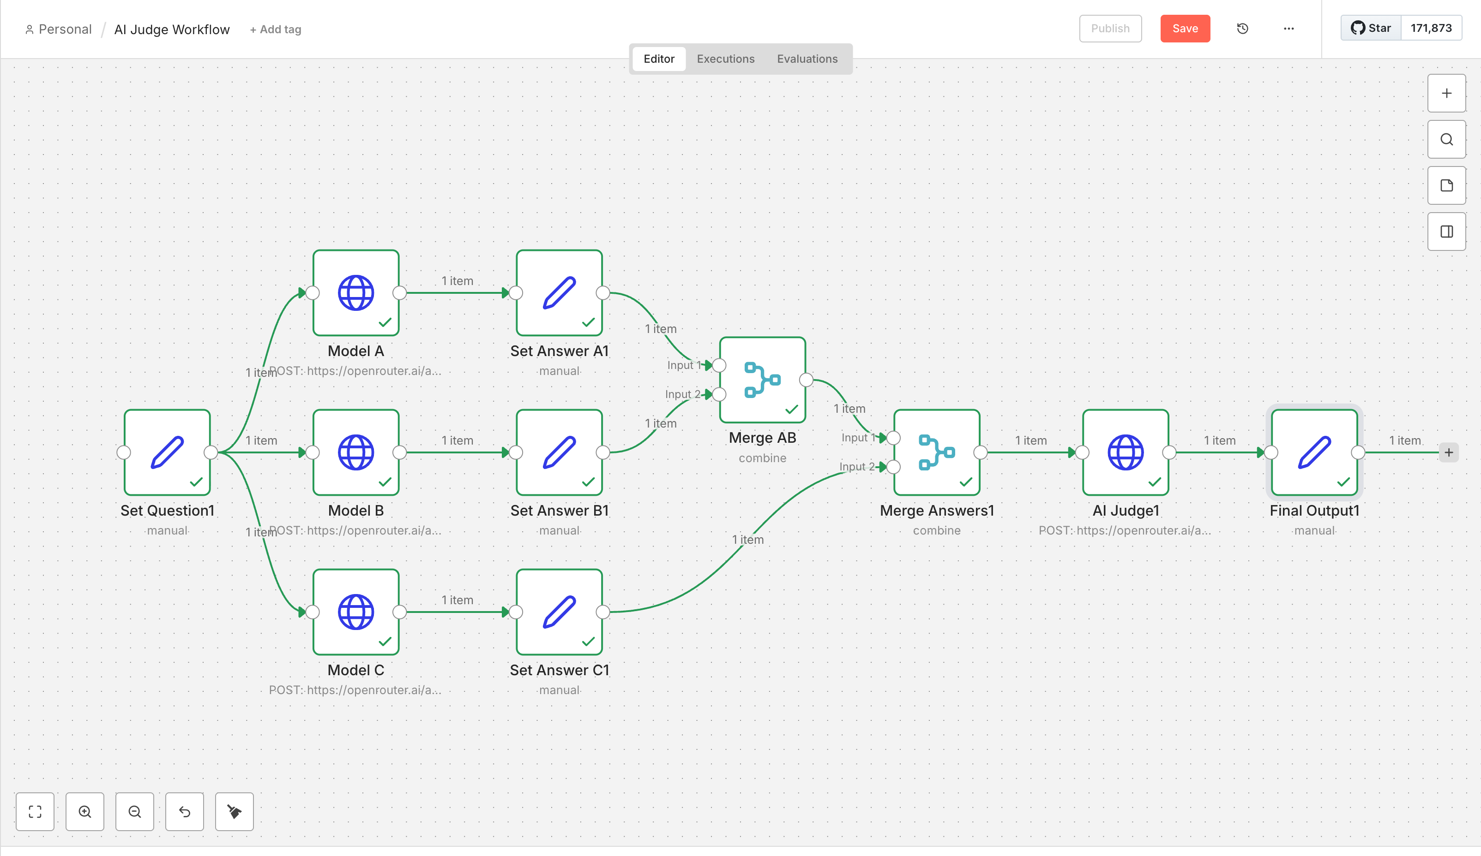This screenshot has height=856, width=1481.
Task: Open workflow history clock icon
Action: (x=1242, y=28)
